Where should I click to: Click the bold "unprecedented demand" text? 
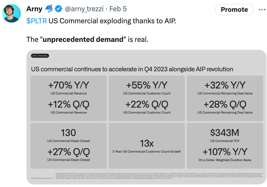click(x=83, y=40)
